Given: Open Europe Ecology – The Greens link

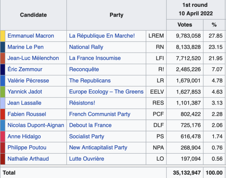Looking at the screenshot, I should coord(106,91).
